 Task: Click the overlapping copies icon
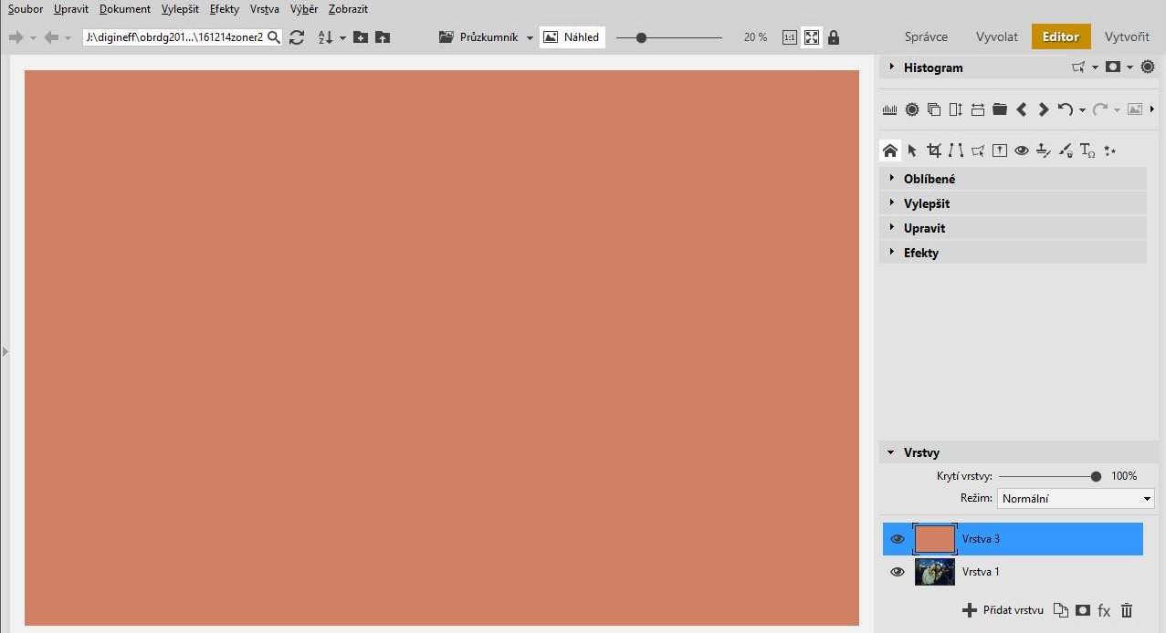click(934, 109)
